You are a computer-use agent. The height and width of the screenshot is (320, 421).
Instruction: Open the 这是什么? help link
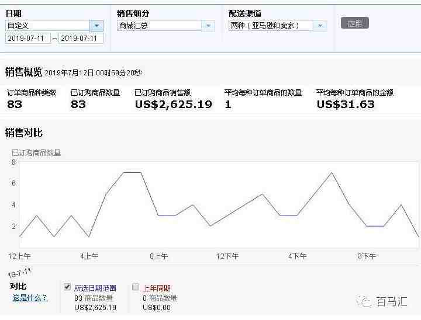tap(30, 297)
